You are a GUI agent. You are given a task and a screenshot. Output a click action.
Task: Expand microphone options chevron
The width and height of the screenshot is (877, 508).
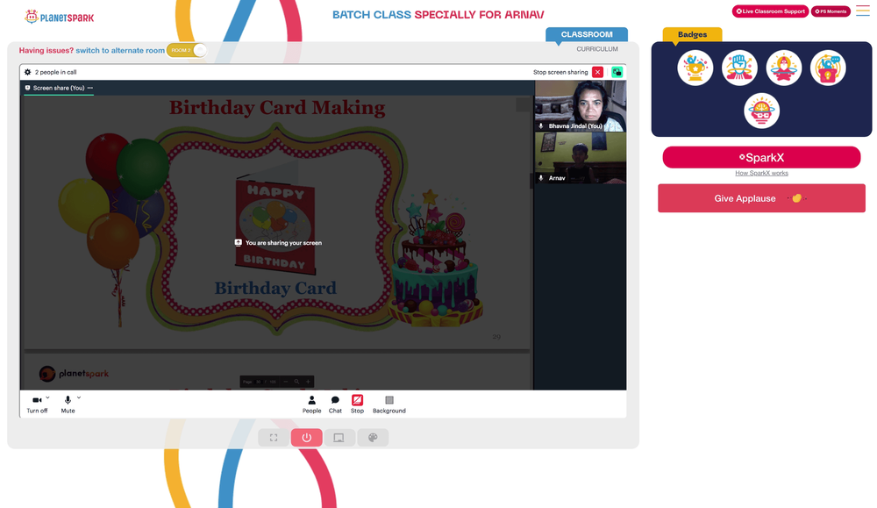(x=79, y=397)
